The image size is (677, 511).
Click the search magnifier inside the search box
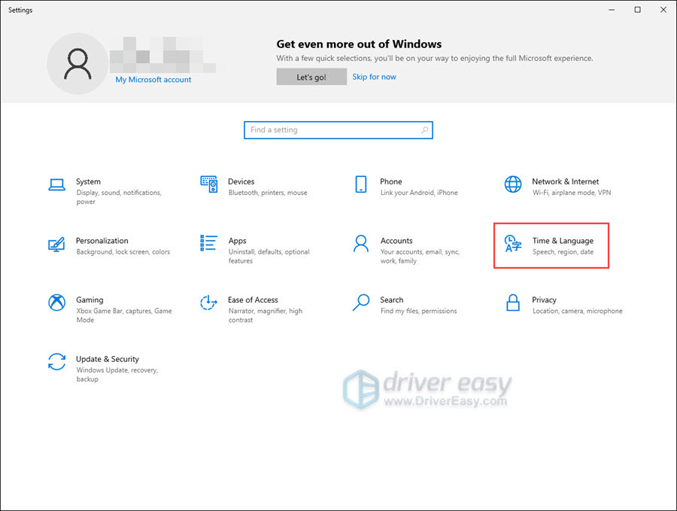424,129
